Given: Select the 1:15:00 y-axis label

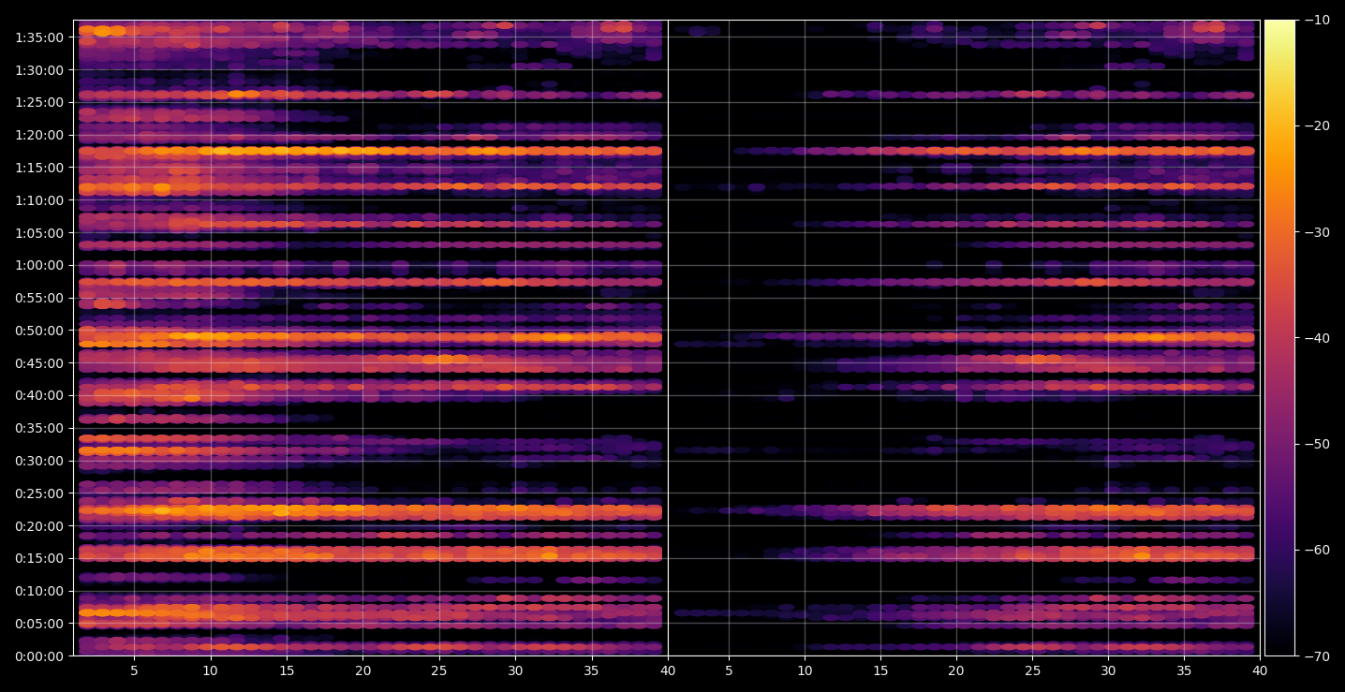Looking at the screenshot, I should click(40, 168).
